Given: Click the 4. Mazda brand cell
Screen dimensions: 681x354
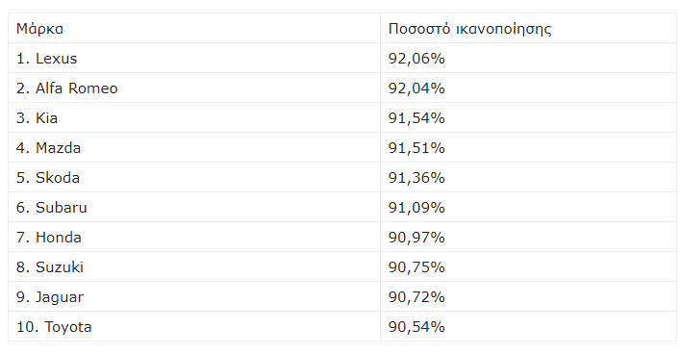Looking at the screenshot, I should 194,147.
